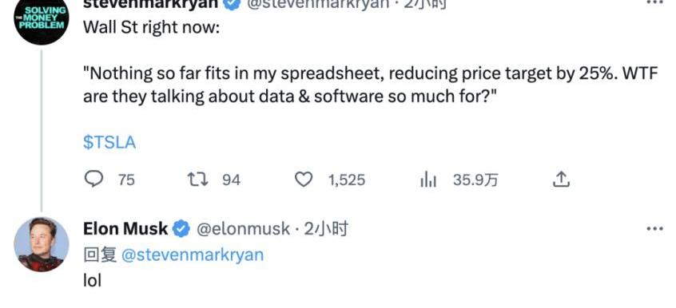Click the 35.9万 views count
The height and width of the screenshot is (308, 676).
tap(475, 180)
